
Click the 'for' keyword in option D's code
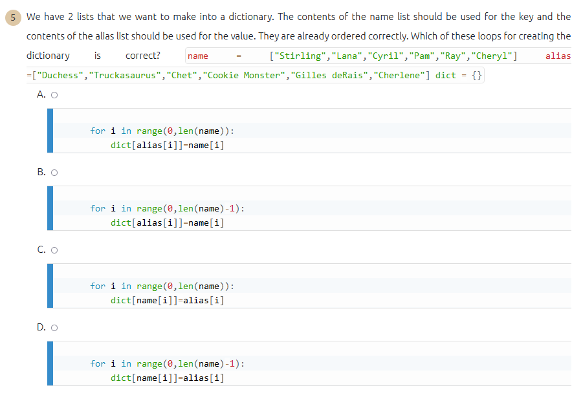pos(97,363)
